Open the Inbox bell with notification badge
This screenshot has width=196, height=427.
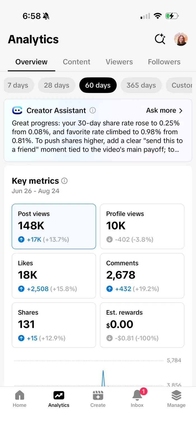point(137,399)
